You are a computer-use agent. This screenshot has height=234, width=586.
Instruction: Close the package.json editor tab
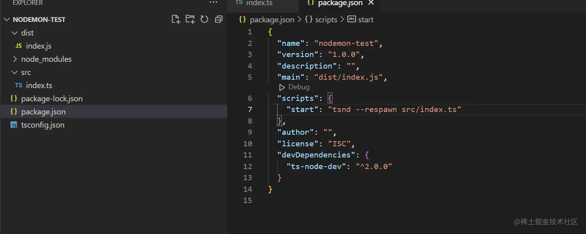tap(371, 3)
